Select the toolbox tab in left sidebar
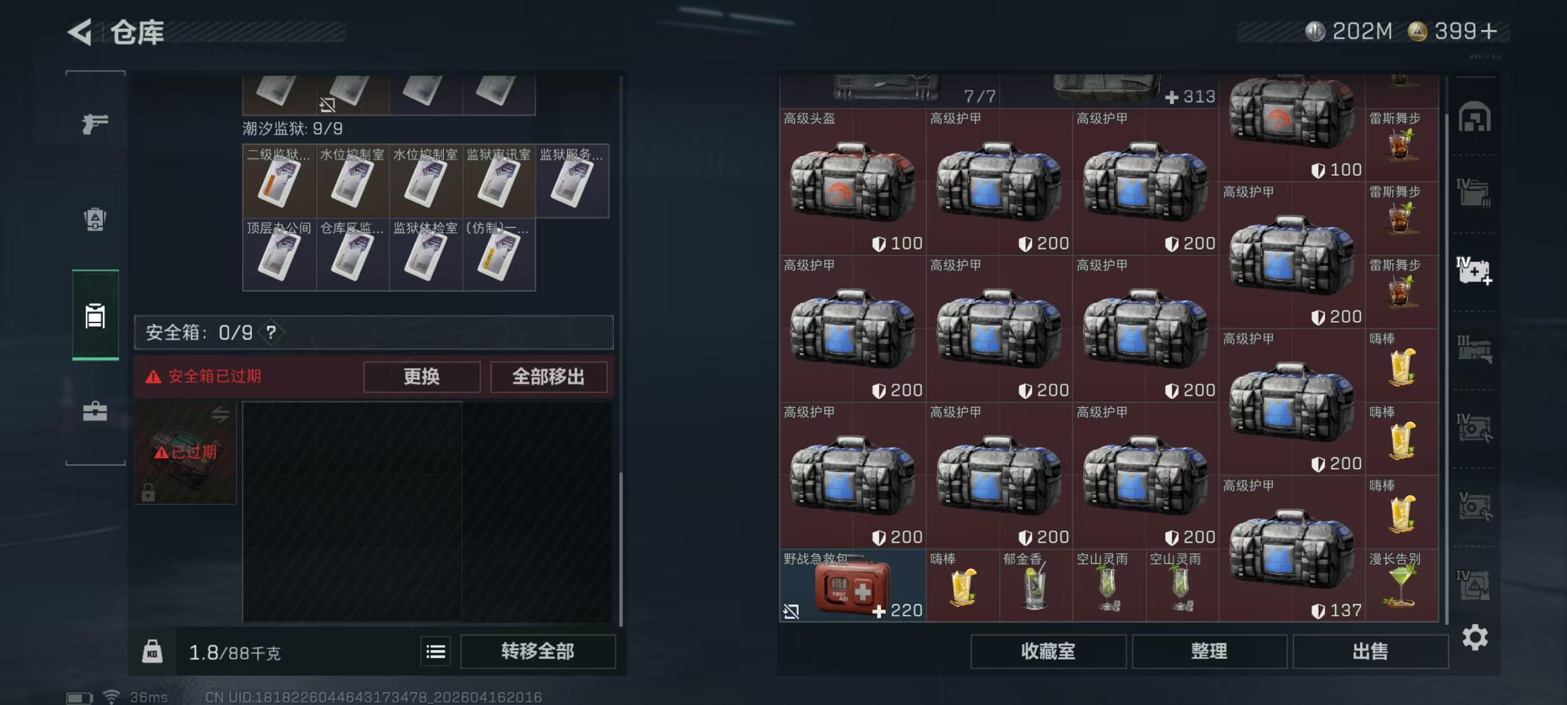This screenshot has width=1567, height=705. click(95, 411)
